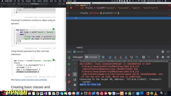The image size is (171, 96).
Task: Toggle soft-wrap in the console
Action: [x=75, y=74]
